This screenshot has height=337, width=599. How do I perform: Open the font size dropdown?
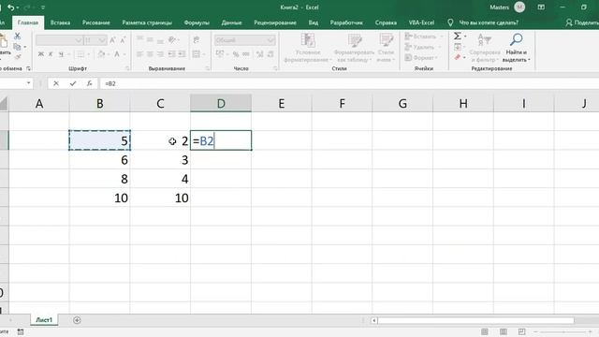coord(102,40)
